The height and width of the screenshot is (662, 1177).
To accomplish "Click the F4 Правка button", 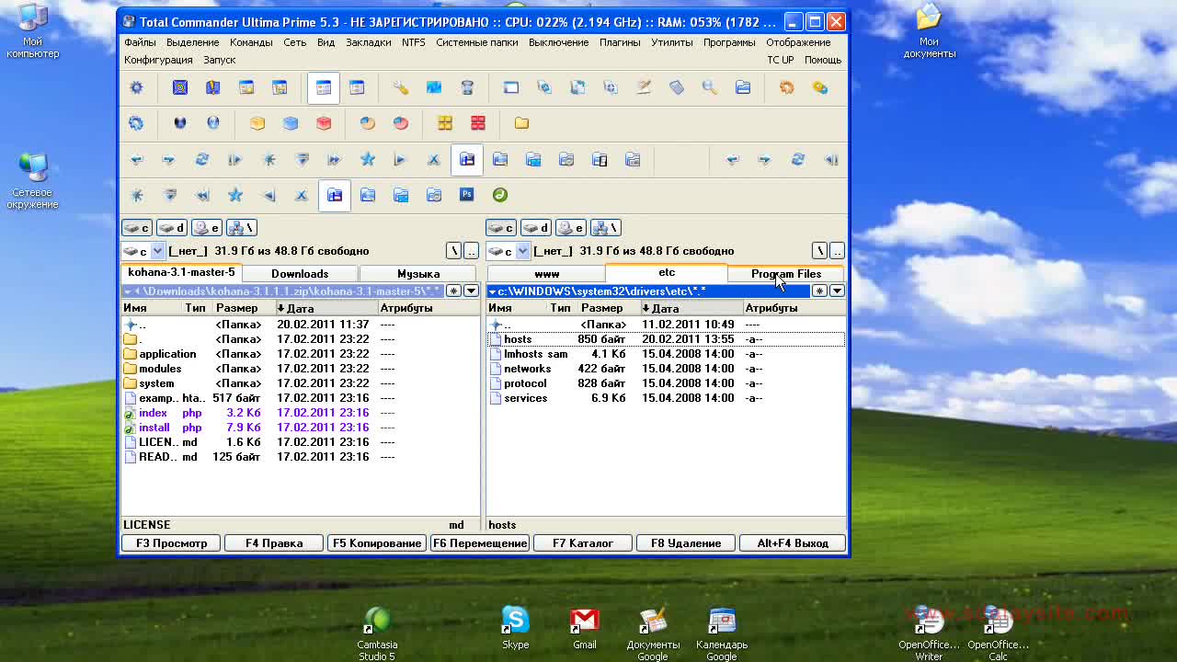I will [274, 543].
